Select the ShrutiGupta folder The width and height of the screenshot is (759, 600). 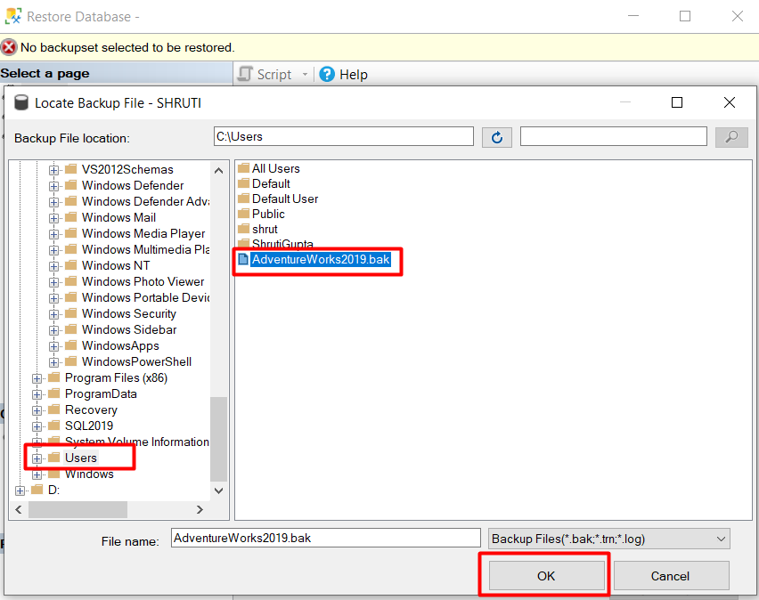point(282,243)
